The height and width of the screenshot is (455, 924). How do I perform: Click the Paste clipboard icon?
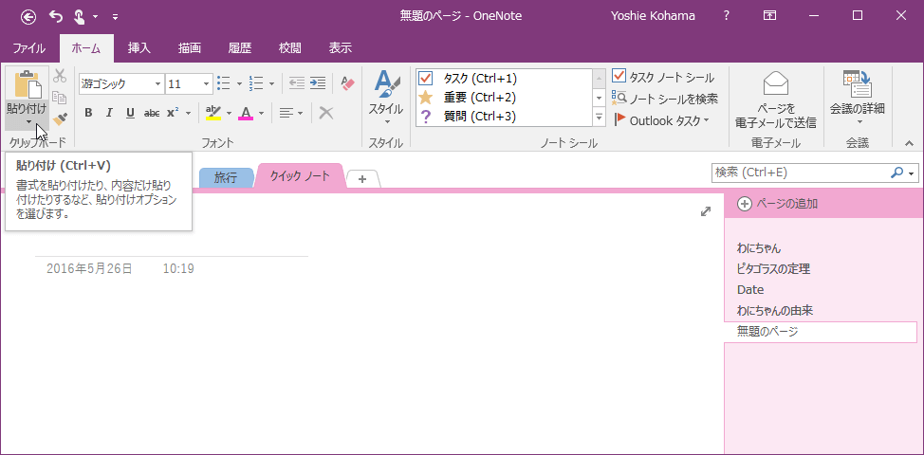tap(27, 85)
